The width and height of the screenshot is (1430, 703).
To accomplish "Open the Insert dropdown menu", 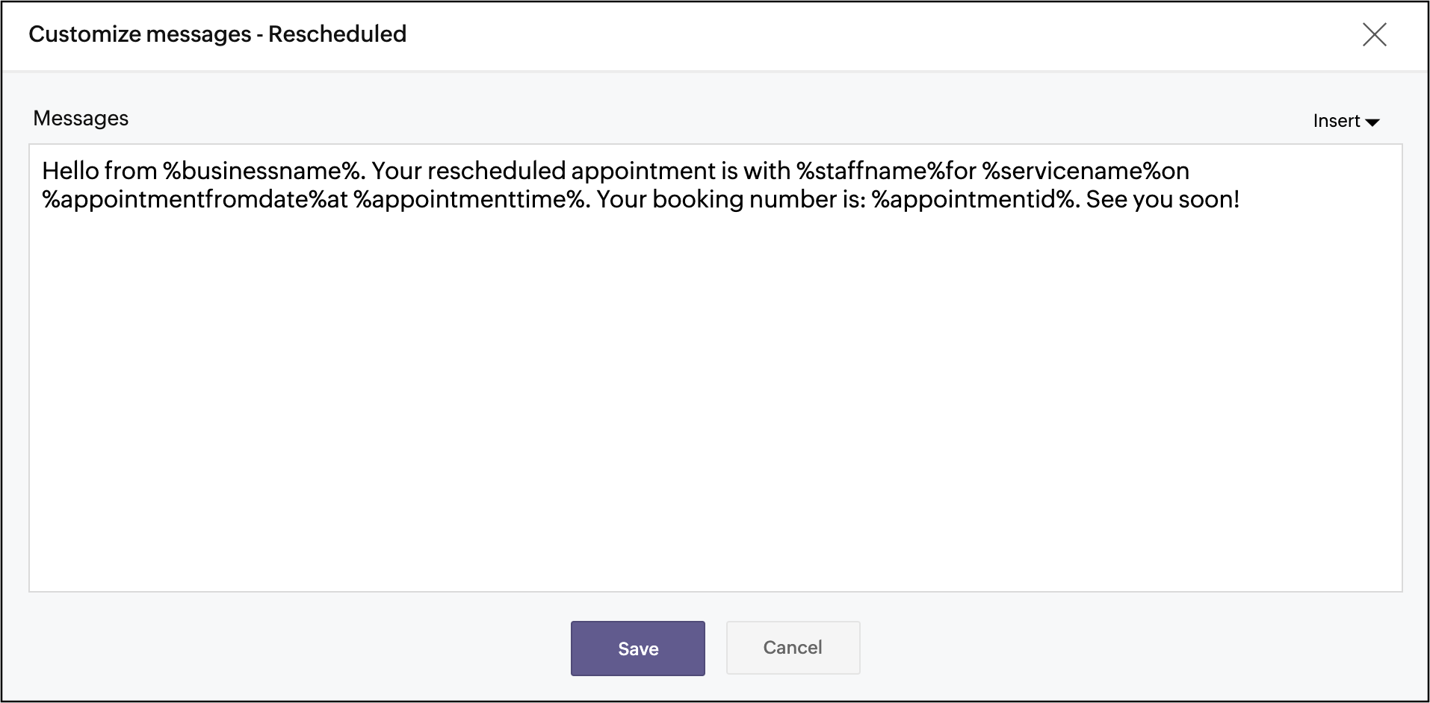I will click(x=1345, y=121).
